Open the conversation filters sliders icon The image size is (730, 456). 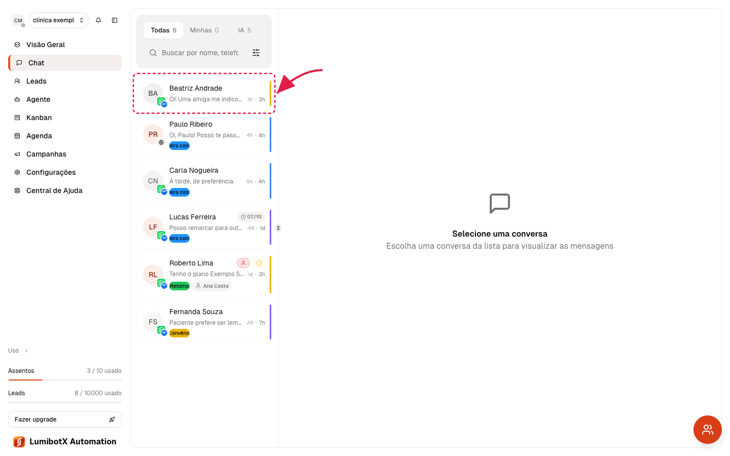click(256, 53)
